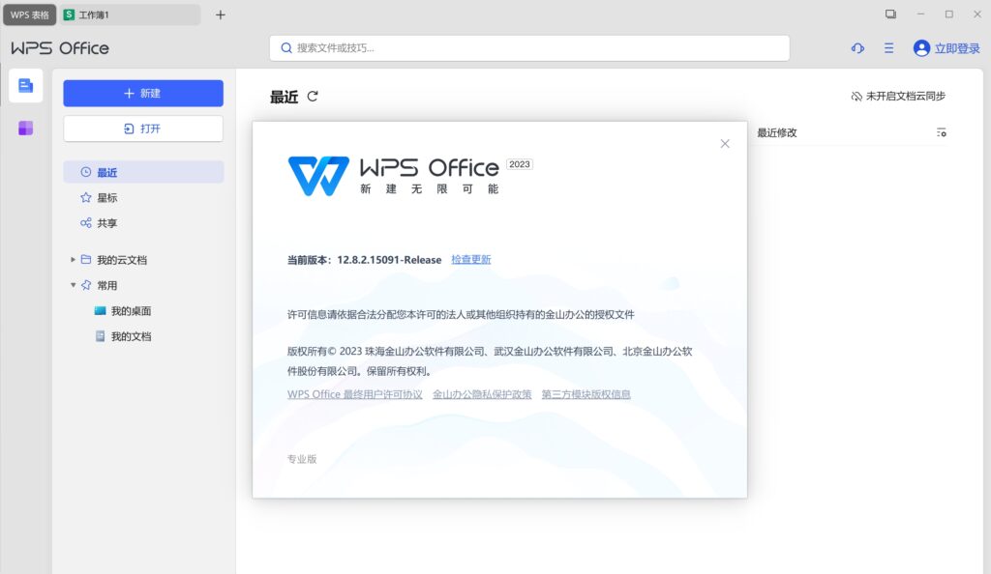The width and height of the screenshot is (991, 574).
Task: Click the 最近 heading in main pane
Action: (x=284, y=98)
